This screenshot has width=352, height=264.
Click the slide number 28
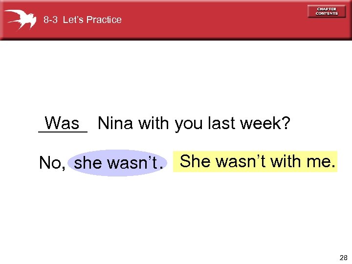click(x=343, y=257)
